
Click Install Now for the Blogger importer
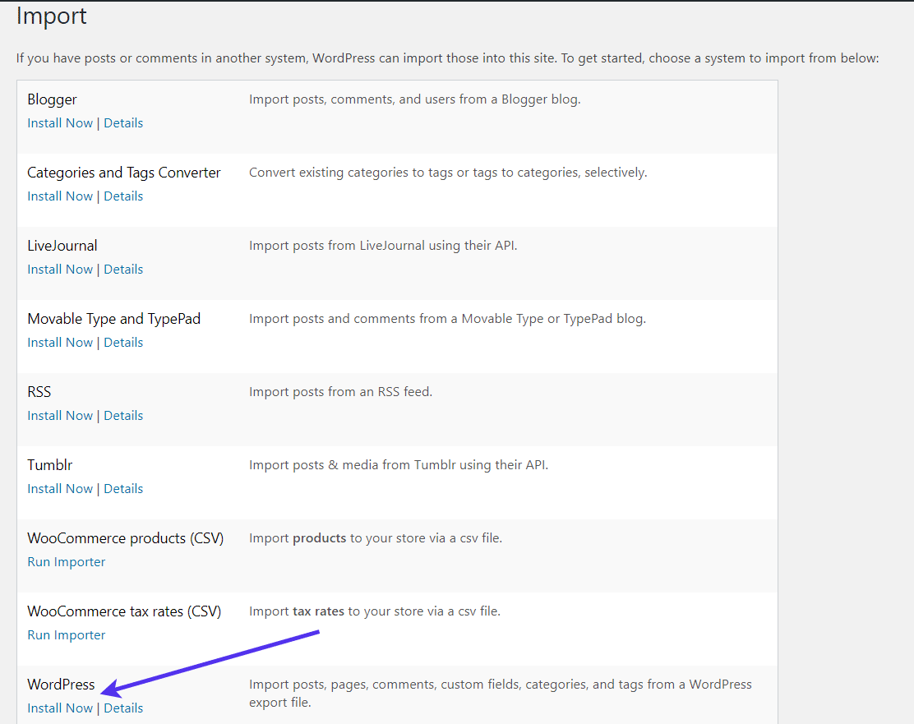point(59,122)
